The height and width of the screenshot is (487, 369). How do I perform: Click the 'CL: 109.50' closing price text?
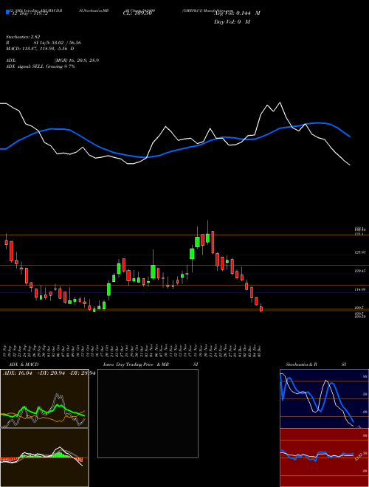coord(137,13)
